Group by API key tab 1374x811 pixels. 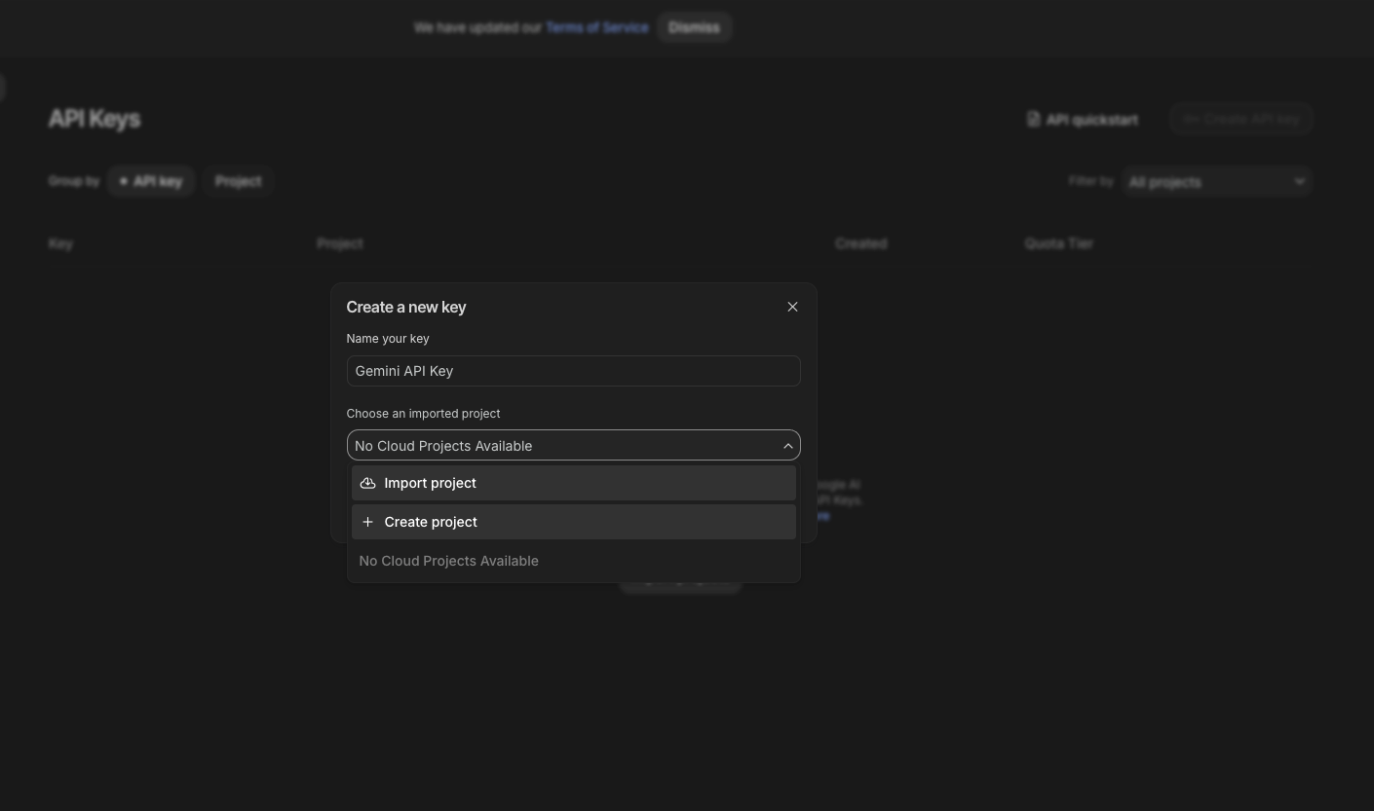[x=151, y=181]
